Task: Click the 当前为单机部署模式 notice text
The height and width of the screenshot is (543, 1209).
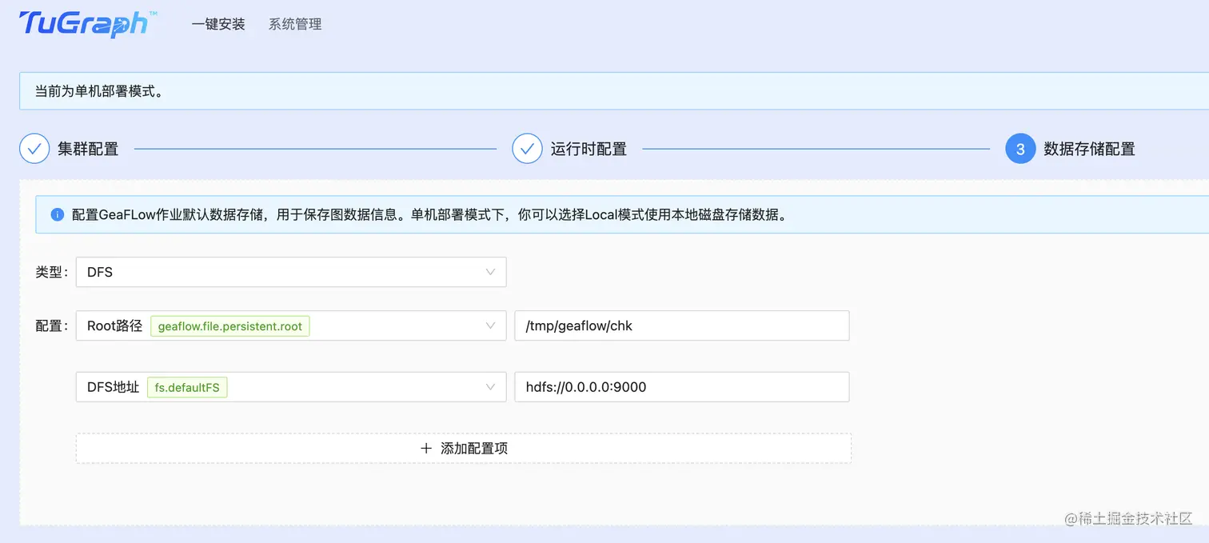Action: pyautogui.click(x=99, y=91)
